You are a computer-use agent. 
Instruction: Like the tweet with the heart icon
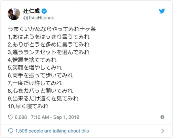point(11,117)
